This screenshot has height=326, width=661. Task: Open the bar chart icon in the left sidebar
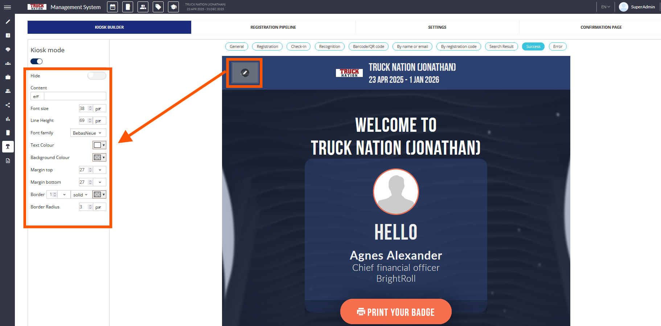point(8,119)
